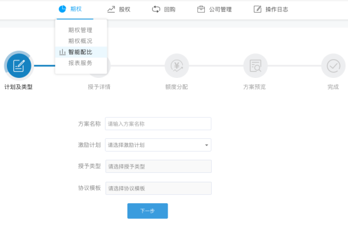Click the bar chart icon beside 智能配比
Viewport: 348px width, 227px height.
[62, 52]
